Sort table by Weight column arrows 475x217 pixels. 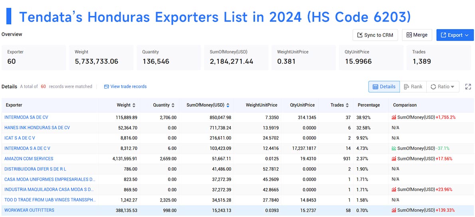pyautogui.click(x=134, y=105)
